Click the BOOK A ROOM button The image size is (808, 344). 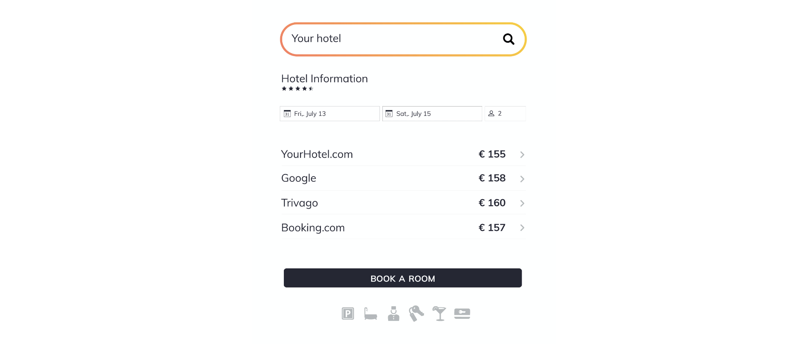point(403,278)
